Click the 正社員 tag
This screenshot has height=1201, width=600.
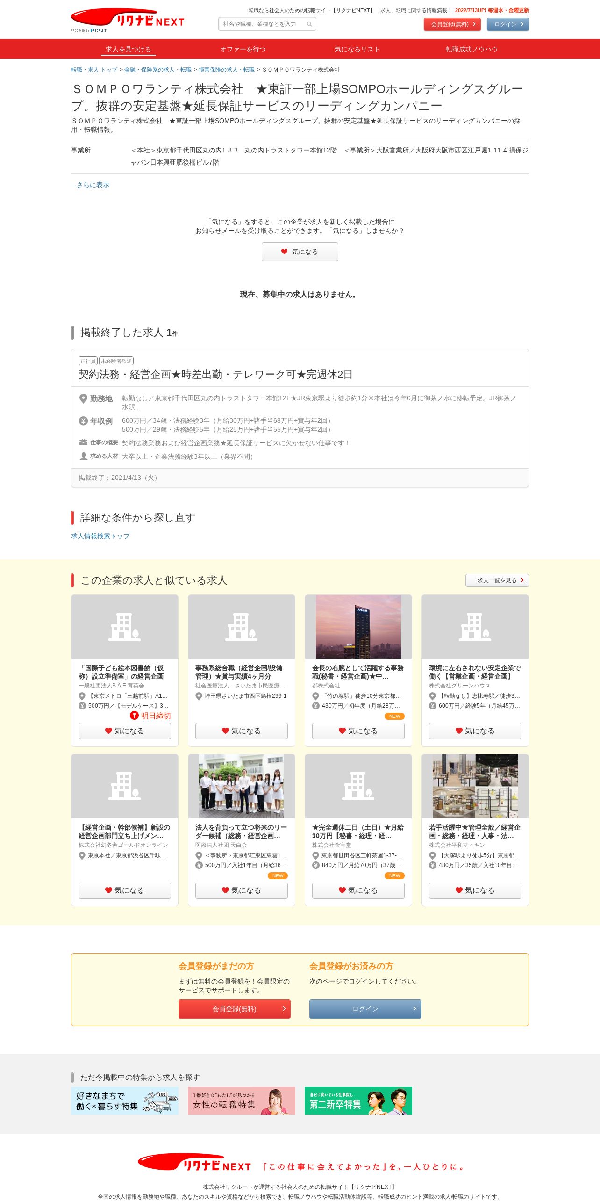(x=88, y=361)
